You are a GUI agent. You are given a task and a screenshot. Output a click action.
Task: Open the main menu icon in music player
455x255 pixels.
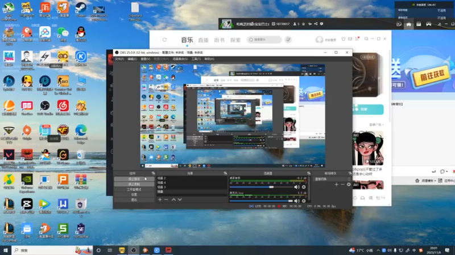(x=357, y=39)
